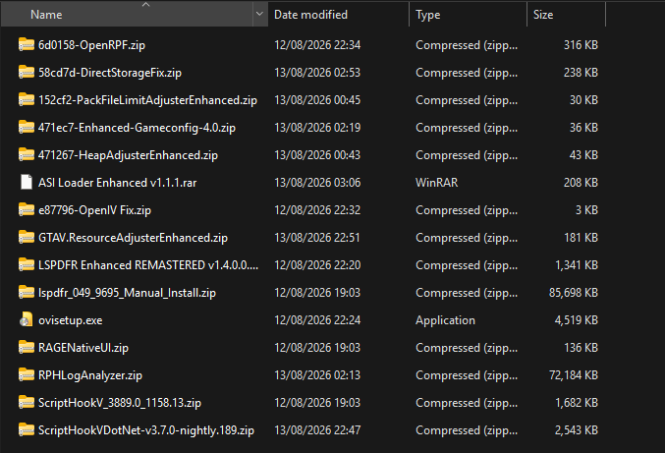Click the lspdfr_049_9695_Manual_Install.zip icon
Image resolution: width=665 pixels, height=453 pixels.
(27, 292)
